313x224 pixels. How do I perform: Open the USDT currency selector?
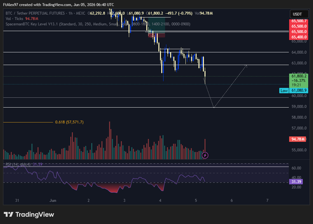[x=299, y=14]
